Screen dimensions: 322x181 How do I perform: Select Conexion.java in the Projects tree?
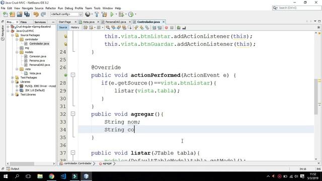[38, 56]
